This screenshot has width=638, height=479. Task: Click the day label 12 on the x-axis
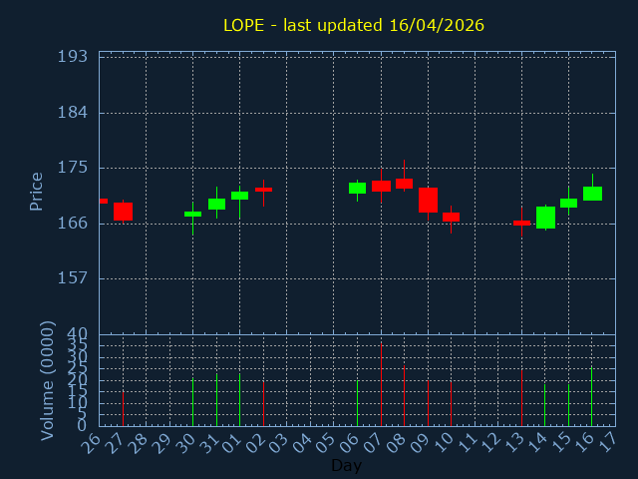pos(490,442)
